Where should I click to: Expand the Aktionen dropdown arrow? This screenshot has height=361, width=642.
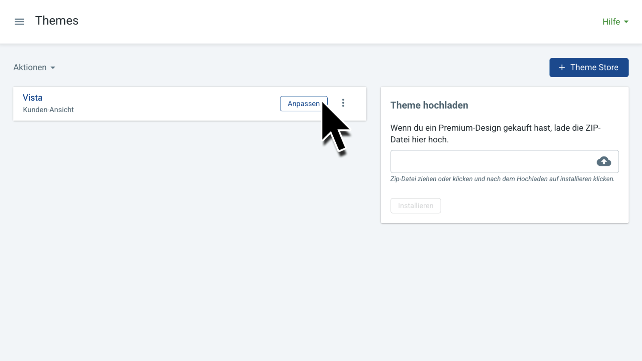click(53, 68)
